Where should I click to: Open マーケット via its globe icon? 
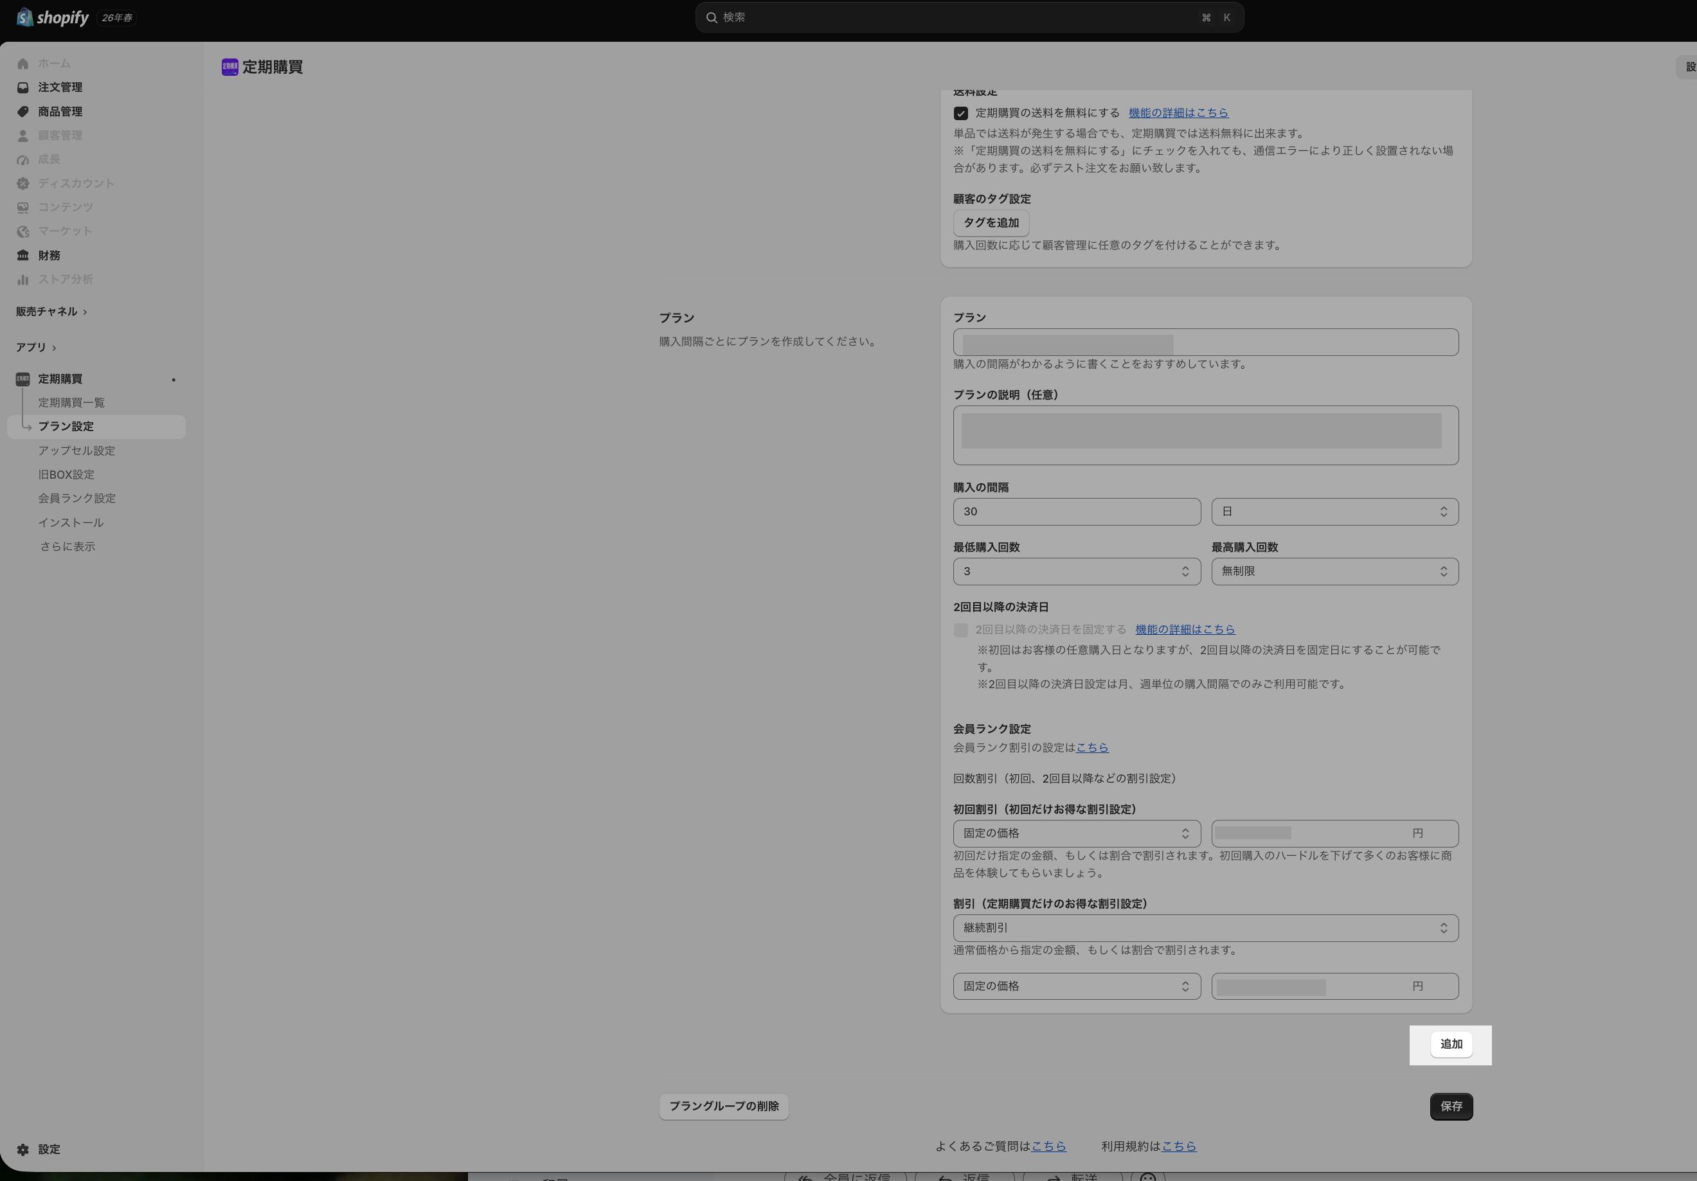click(x=23, y=231)
